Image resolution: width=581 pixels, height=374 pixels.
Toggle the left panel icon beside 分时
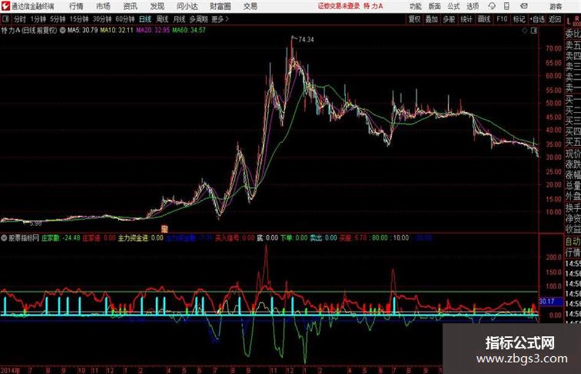[x=5, y=19]
